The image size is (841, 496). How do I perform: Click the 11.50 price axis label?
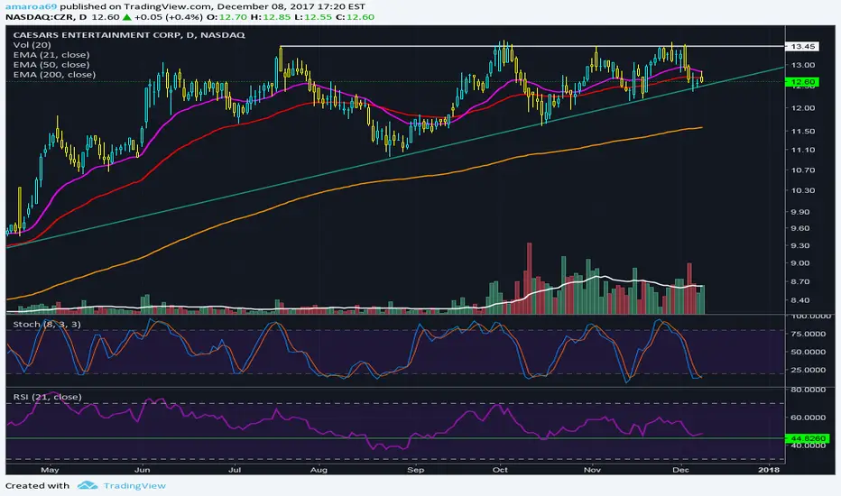[802, 132]
